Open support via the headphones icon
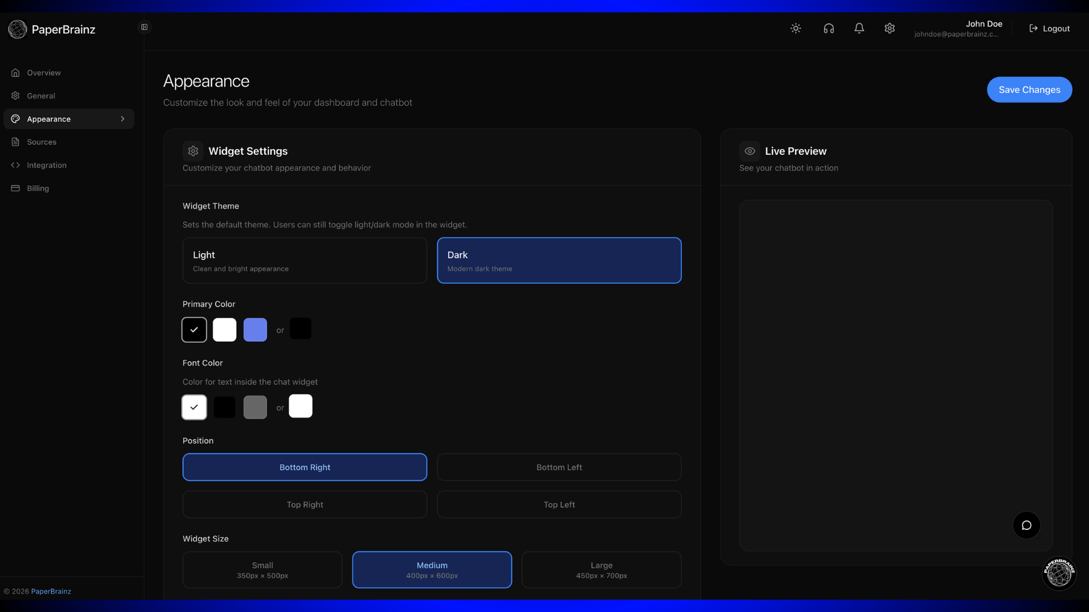 coord(829,28)
